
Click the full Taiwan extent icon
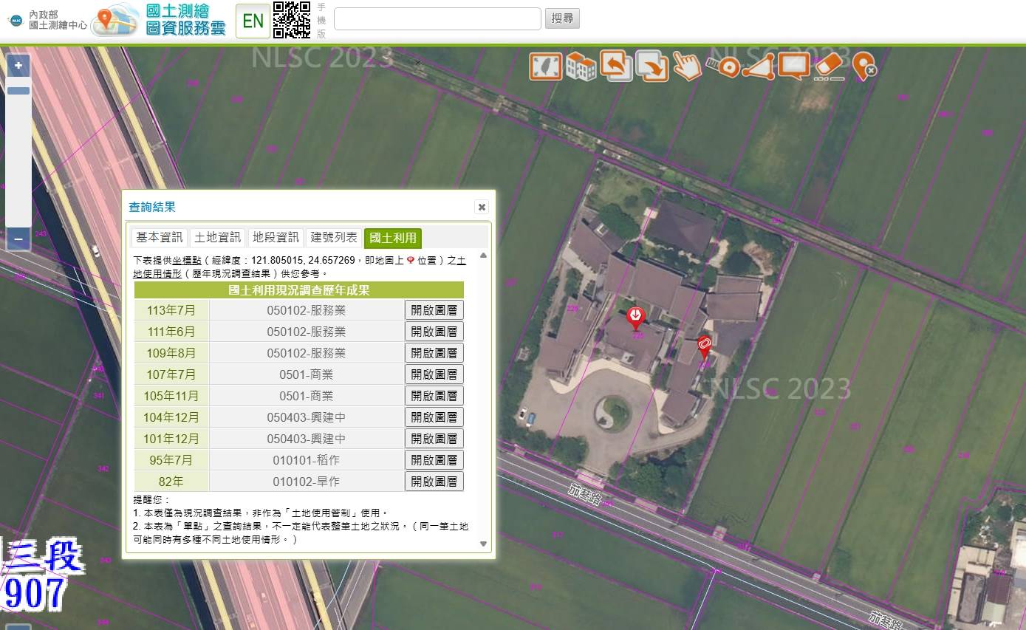(x=546, y=66)
